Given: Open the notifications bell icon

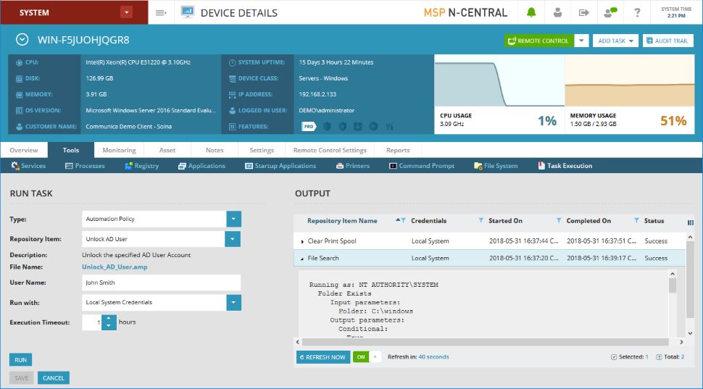Looking at the screenshot, I should coord(531,12).
